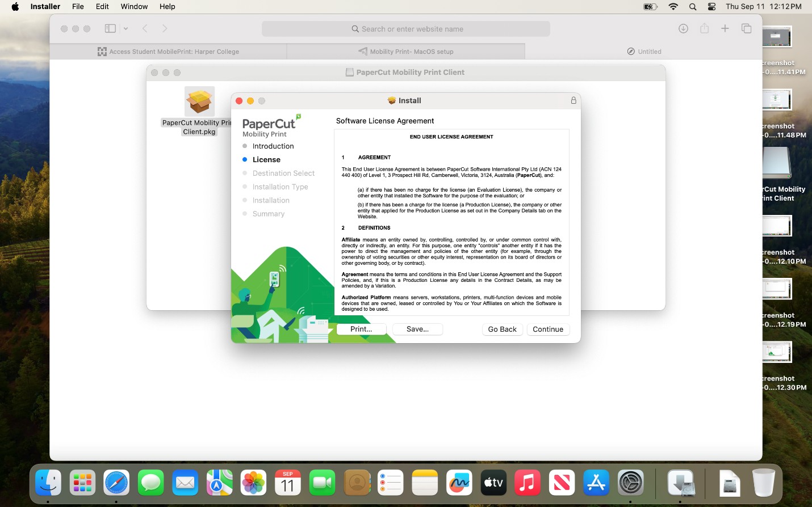Screen dimensions: 812x507
Task: Click the lock icon on the Install window
Action: tap(573, 100)
